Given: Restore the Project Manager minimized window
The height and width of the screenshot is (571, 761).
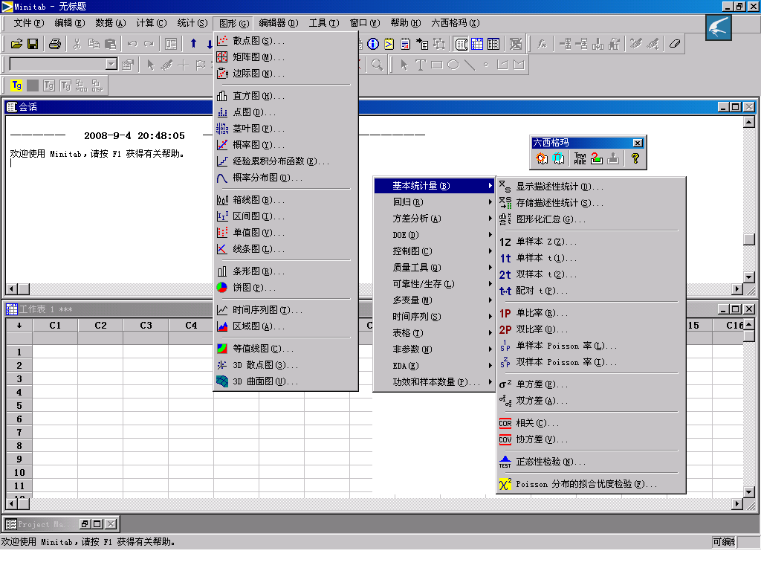Looking at the screenshot, I should coord(85,524).
